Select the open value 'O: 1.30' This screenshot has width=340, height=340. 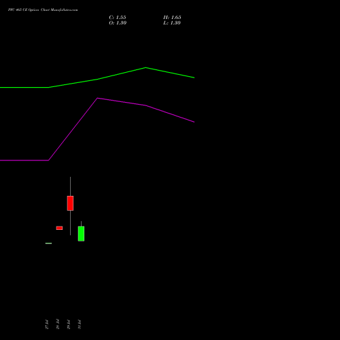pyautogui.click(x=118, y=23)
